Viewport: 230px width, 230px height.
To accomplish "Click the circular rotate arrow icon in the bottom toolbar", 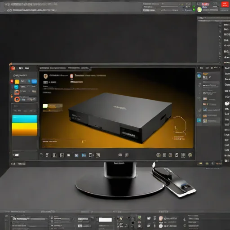I will (41, 155).
